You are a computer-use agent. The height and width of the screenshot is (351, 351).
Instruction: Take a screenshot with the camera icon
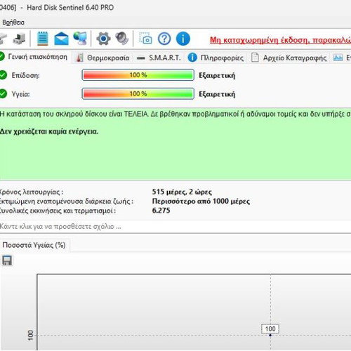145,39
